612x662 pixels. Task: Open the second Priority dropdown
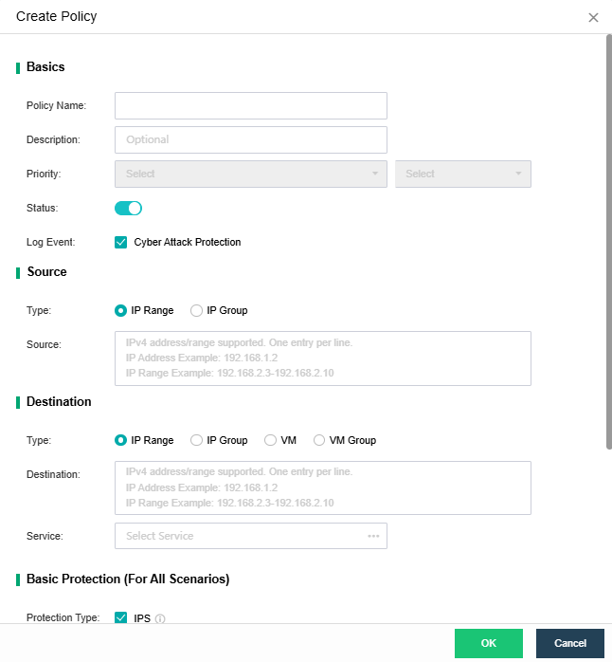tap(462, 174)
